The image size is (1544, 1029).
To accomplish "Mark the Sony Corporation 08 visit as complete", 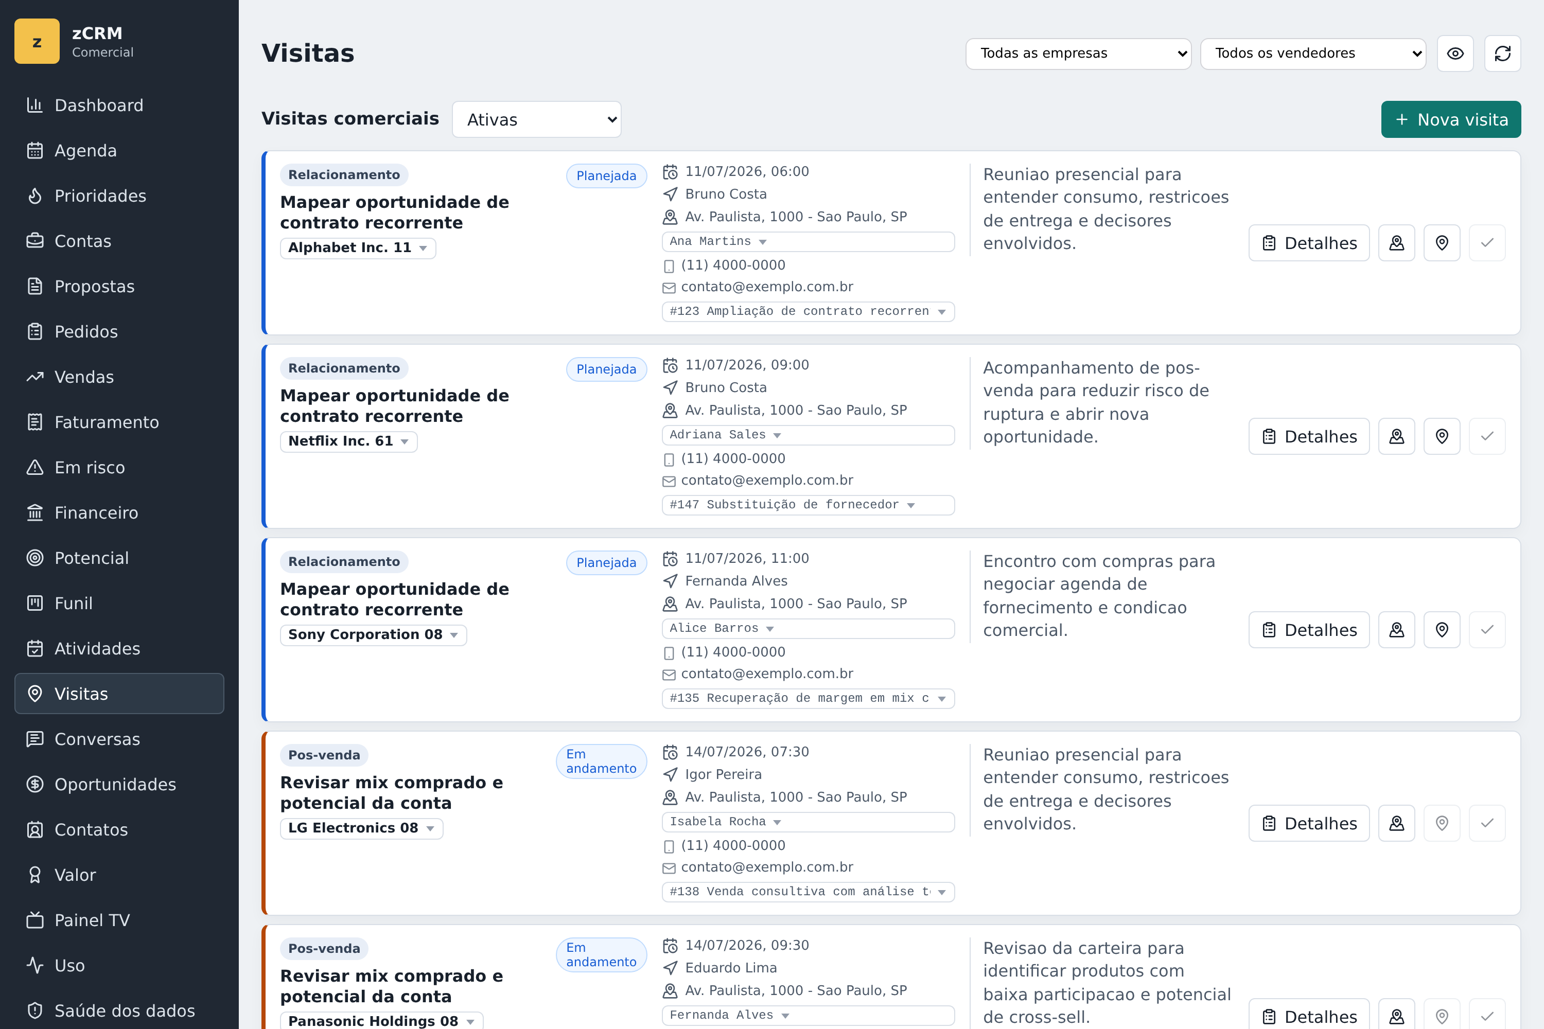I will (1487, 630).
